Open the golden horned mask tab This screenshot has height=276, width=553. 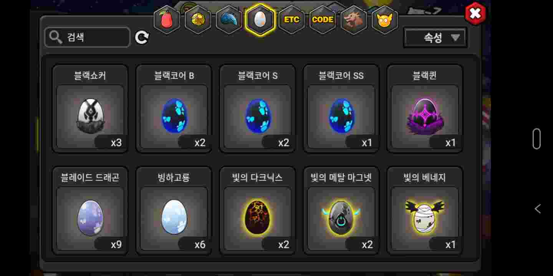pos(385,20)
